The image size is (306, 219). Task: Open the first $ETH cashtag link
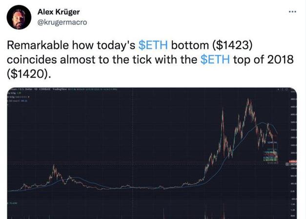coord(154,46)
